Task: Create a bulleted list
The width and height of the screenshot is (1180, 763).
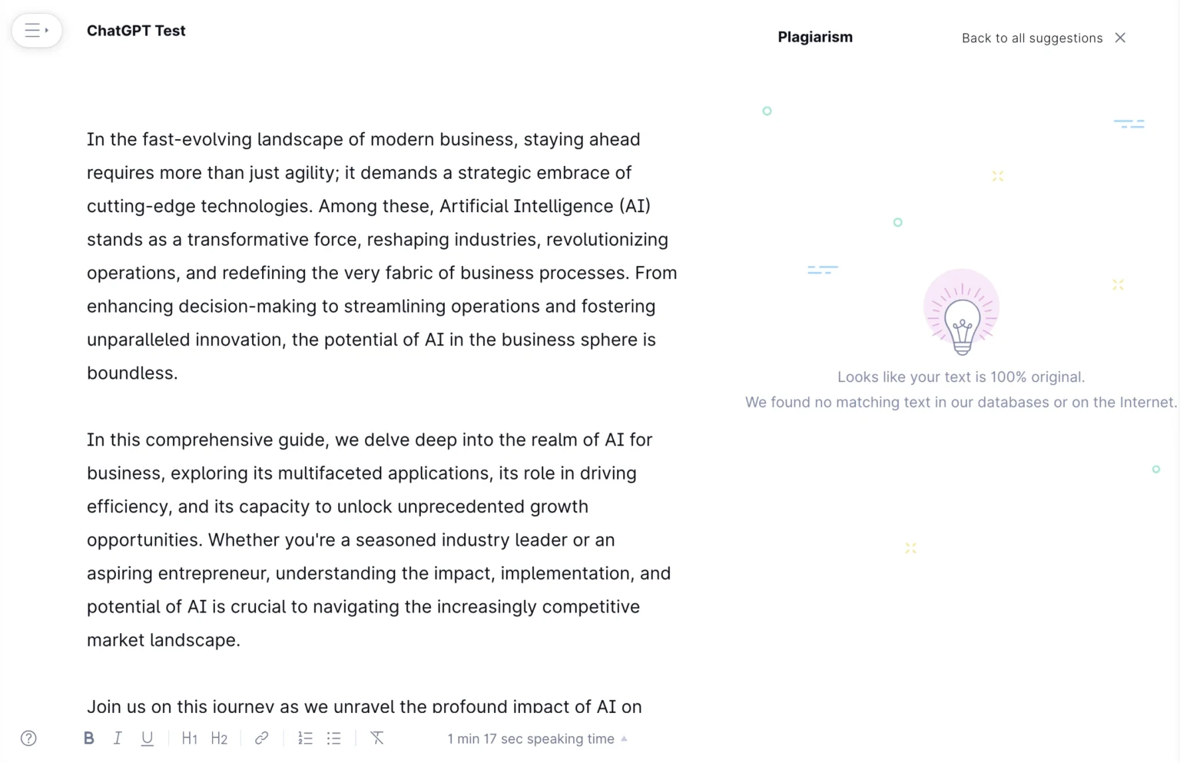Action: click(333, 738)
